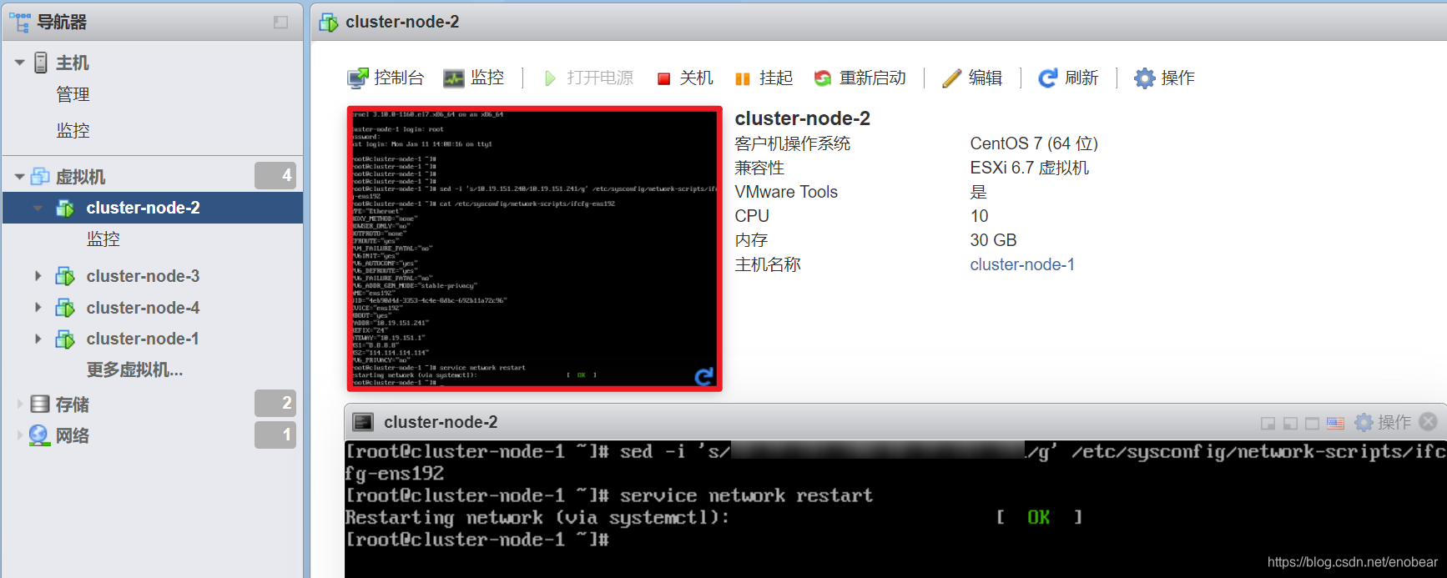Click the cluster-node-2 header VM icon

point(329,23)
